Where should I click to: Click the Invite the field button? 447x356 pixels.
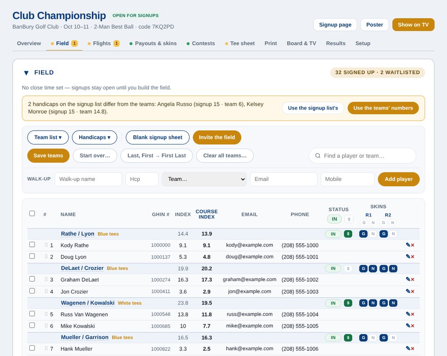pyautogui.click(x=217, y=137)
